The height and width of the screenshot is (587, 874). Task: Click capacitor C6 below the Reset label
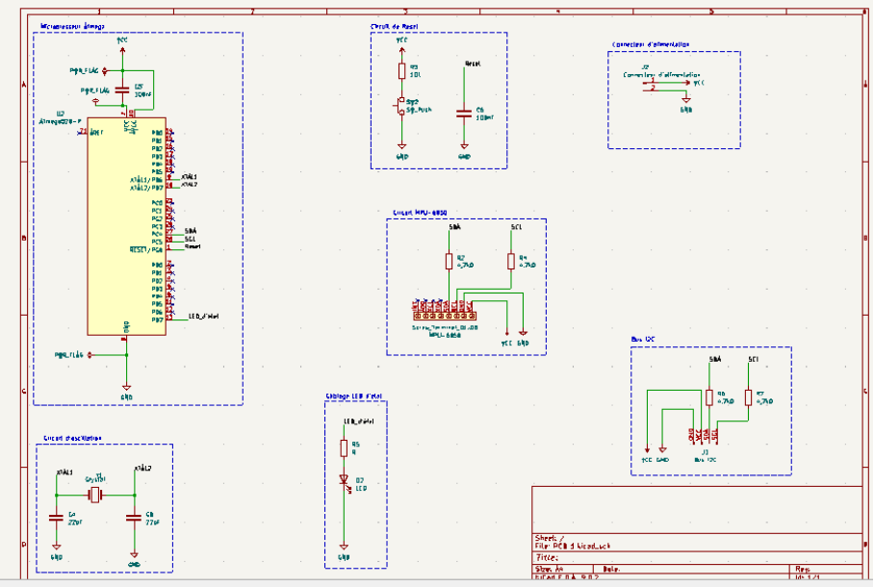point(464,112)
